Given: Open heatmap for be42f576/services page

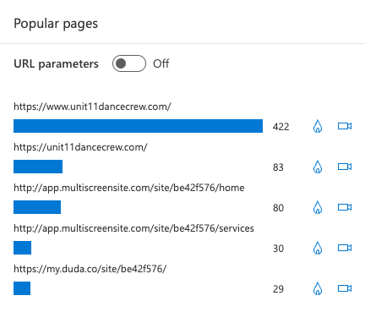Looking at the screenshot, I should [x=318, y=248].
